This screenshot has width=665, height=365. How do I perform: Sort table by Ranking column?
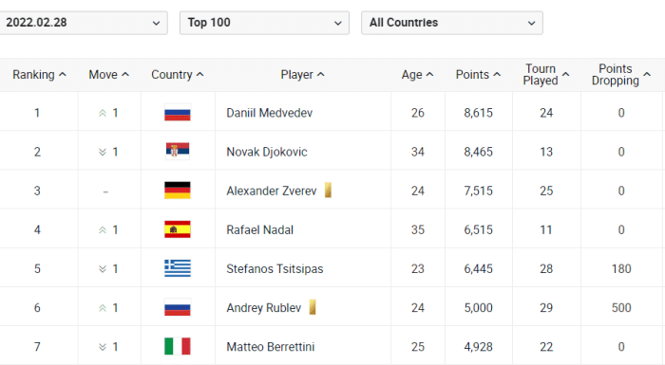pos(39,75)
